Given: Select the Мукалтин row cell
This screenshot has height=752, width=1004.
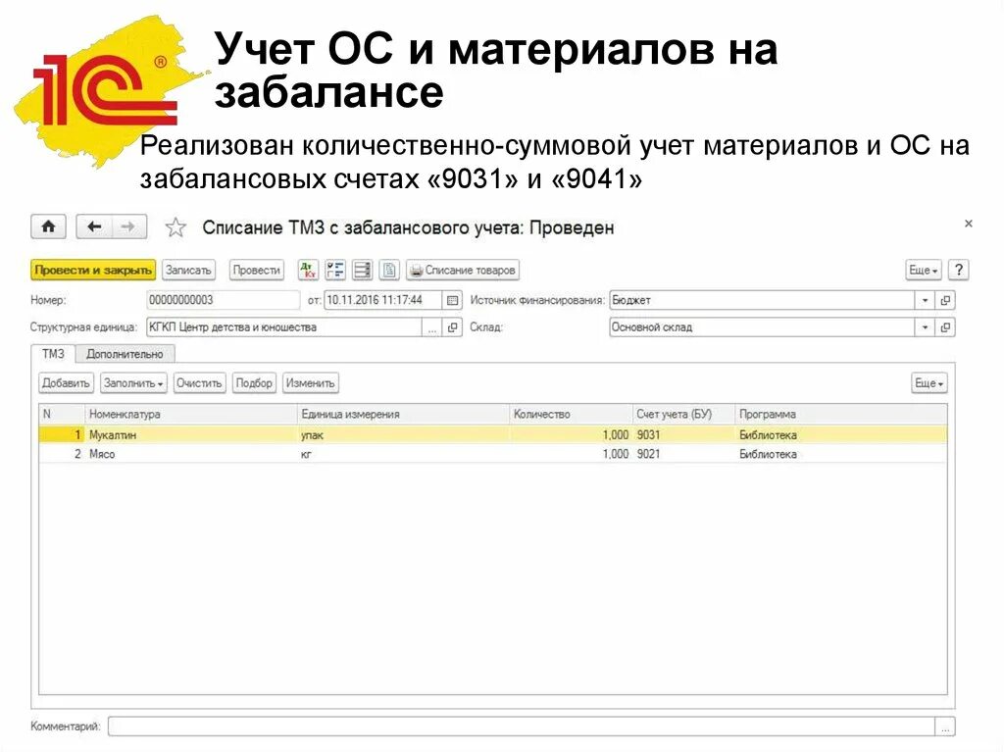Looking at the screenshot, I should (x=191, y=435).
